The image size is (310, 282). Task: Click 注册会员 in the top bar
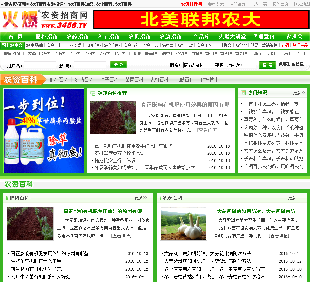click(237, 4)
